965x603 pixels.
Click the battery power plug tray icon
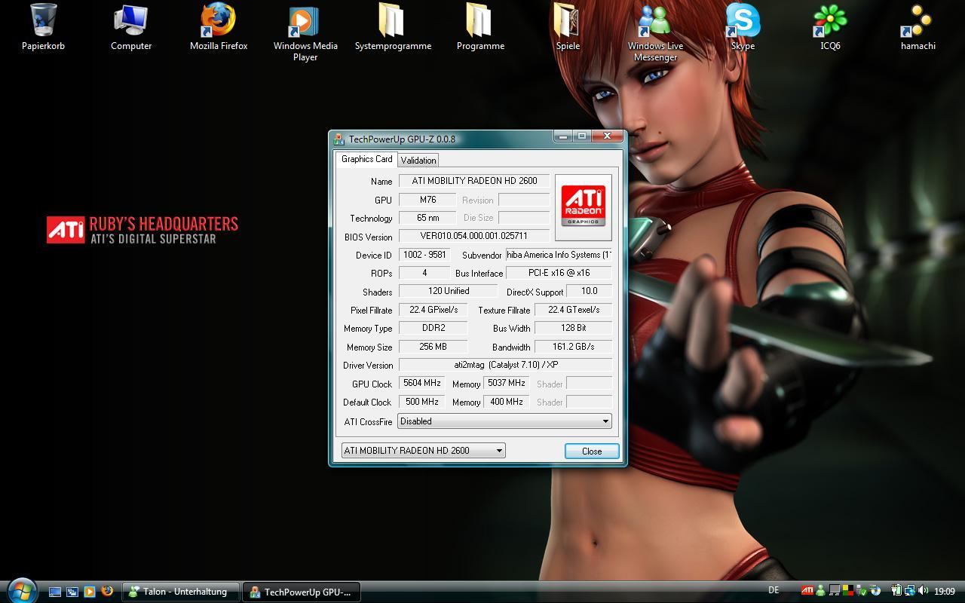click(896, 591)
